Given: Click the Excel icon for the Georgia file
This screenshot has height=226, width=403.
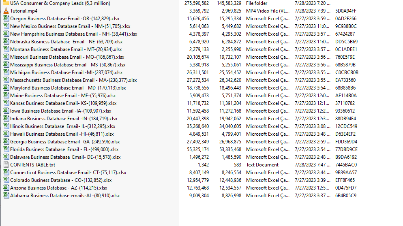Looking at the screenshot, I should tap(6, 142).
